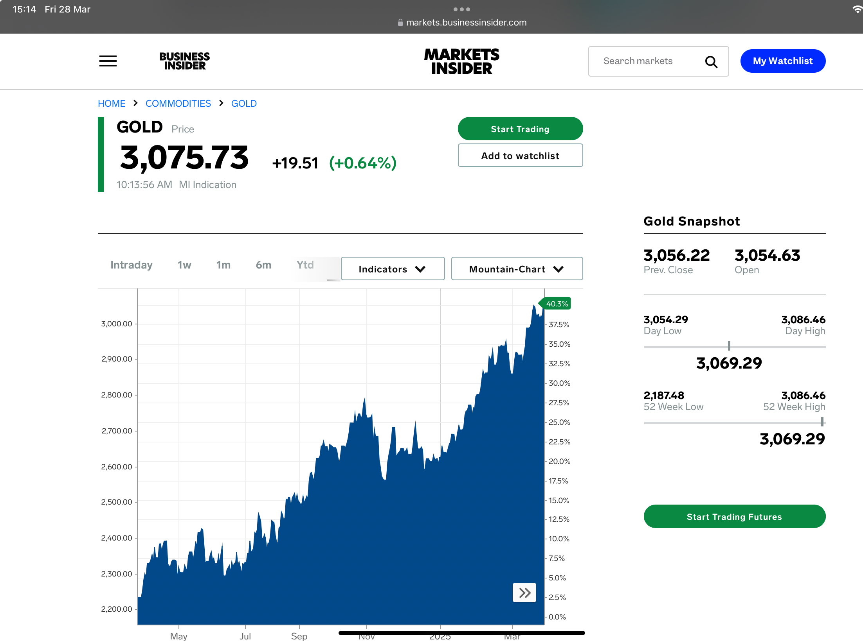863x641 pixels.
Task: Go to HOME breadcrumb
Action: tap(112, 104)
